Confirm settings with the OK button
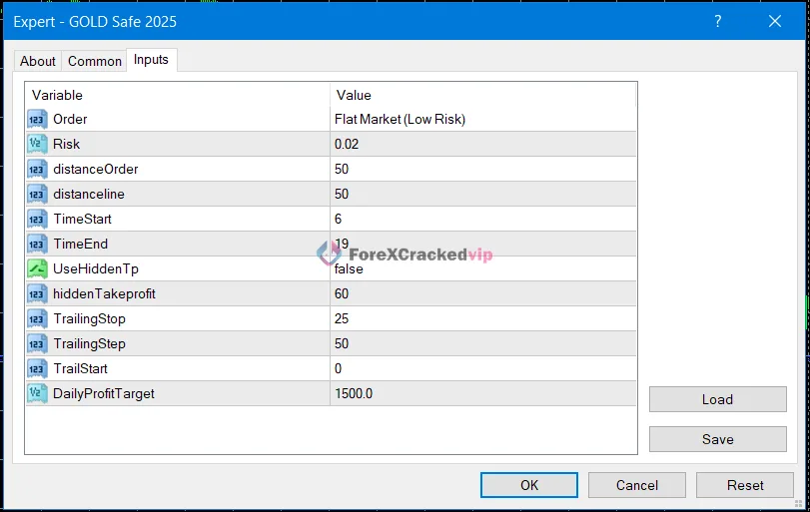This screenshot has width=810, height=512. [529, 485]
